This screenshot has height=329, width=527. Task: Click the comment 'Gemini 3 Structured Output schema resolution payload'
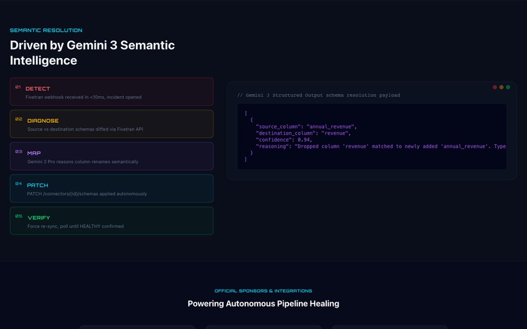pos(318,95)
